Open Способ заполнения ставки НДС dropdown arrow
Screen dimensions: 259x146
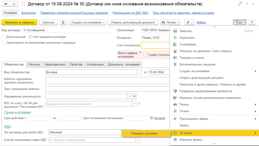tap(138, 140)
